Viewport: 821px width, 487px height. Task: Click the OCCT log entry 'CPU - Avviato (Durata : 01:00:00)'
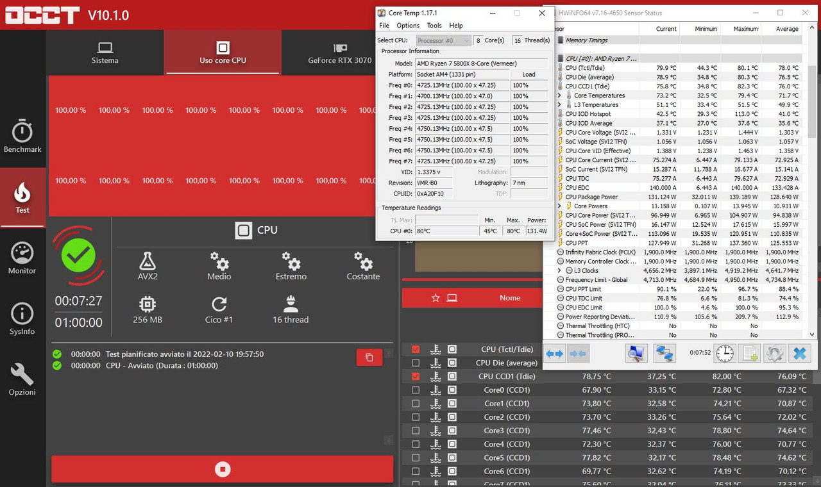pyautogui.click(x=162, y=366)
